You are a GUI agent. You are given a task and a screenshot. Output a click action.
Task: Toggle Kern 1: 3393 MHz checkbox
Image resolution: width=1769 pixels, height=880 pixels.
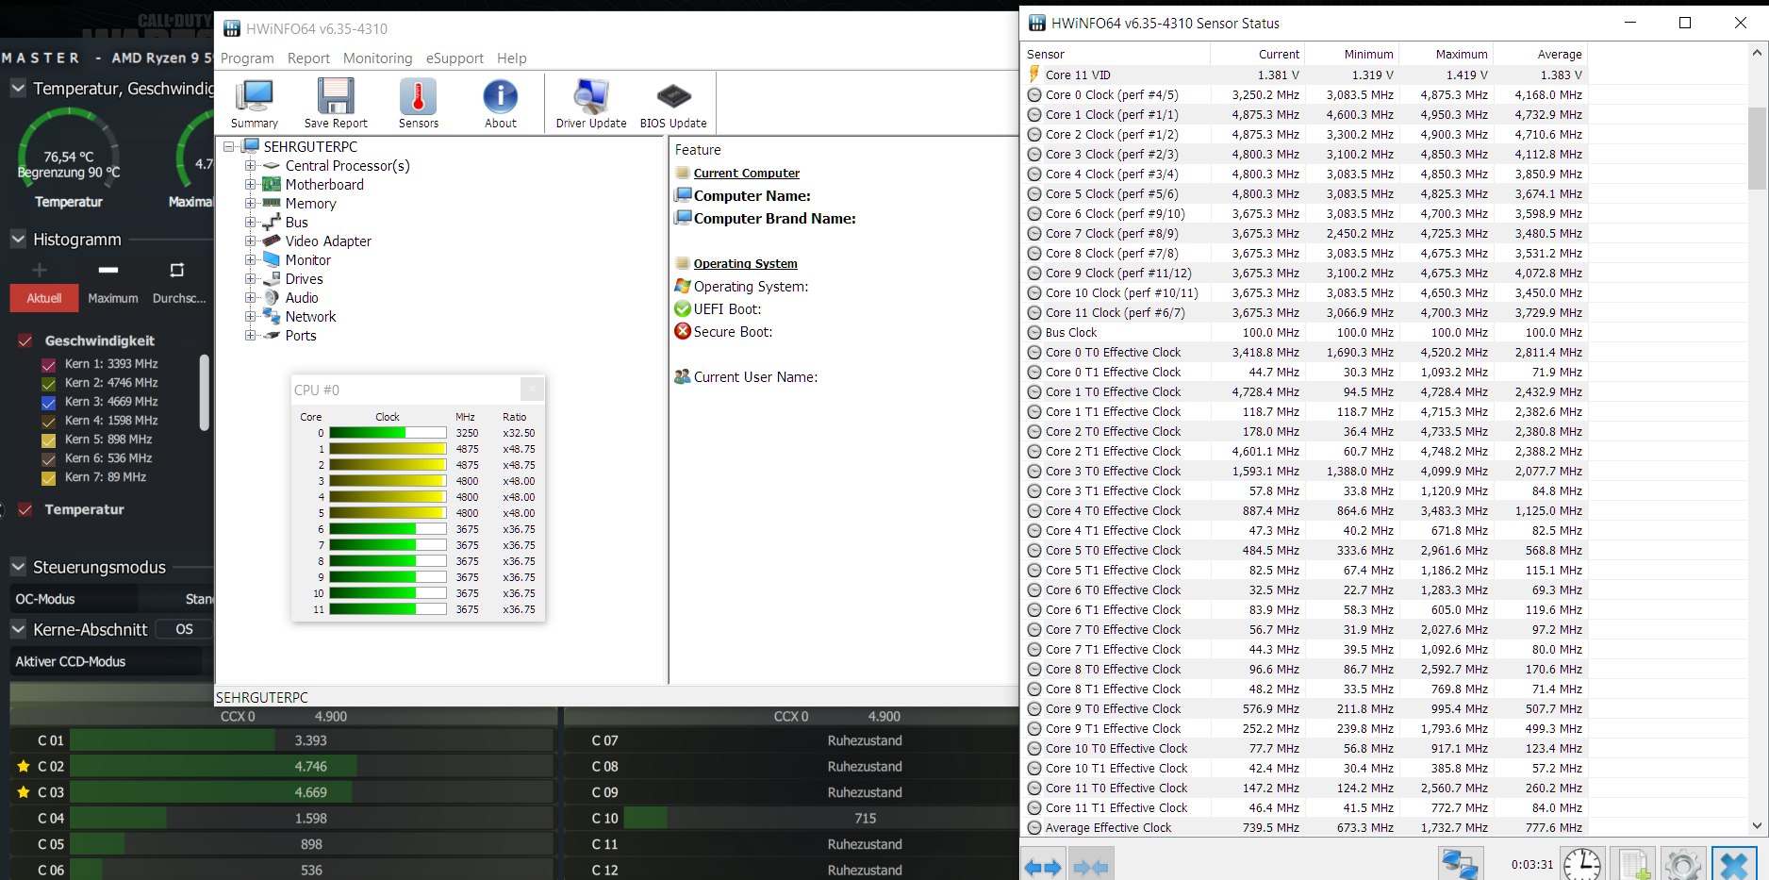48,364
